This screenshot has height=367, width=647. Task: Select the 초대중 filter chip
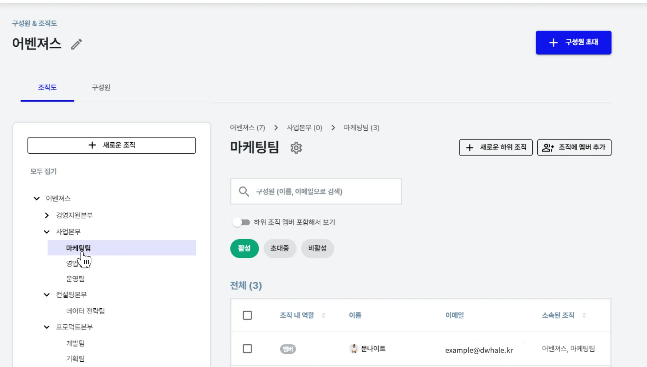click(x=280, y=248)
